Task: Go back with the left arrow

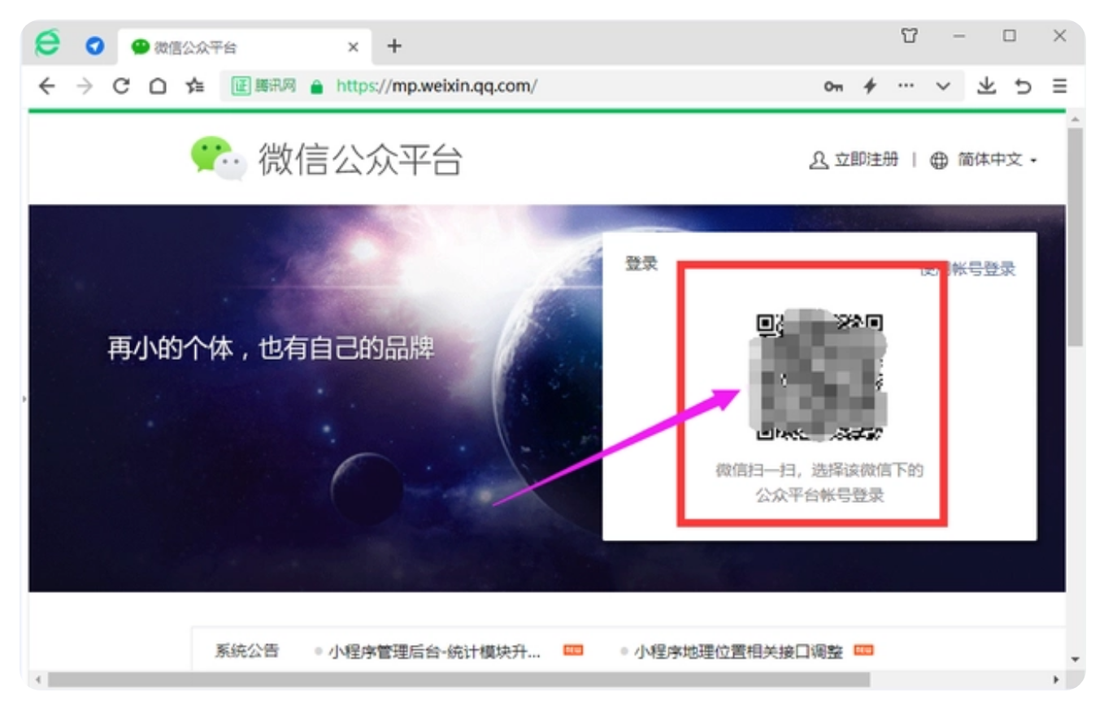Action: pyautogui.click(x=47, y=86)
